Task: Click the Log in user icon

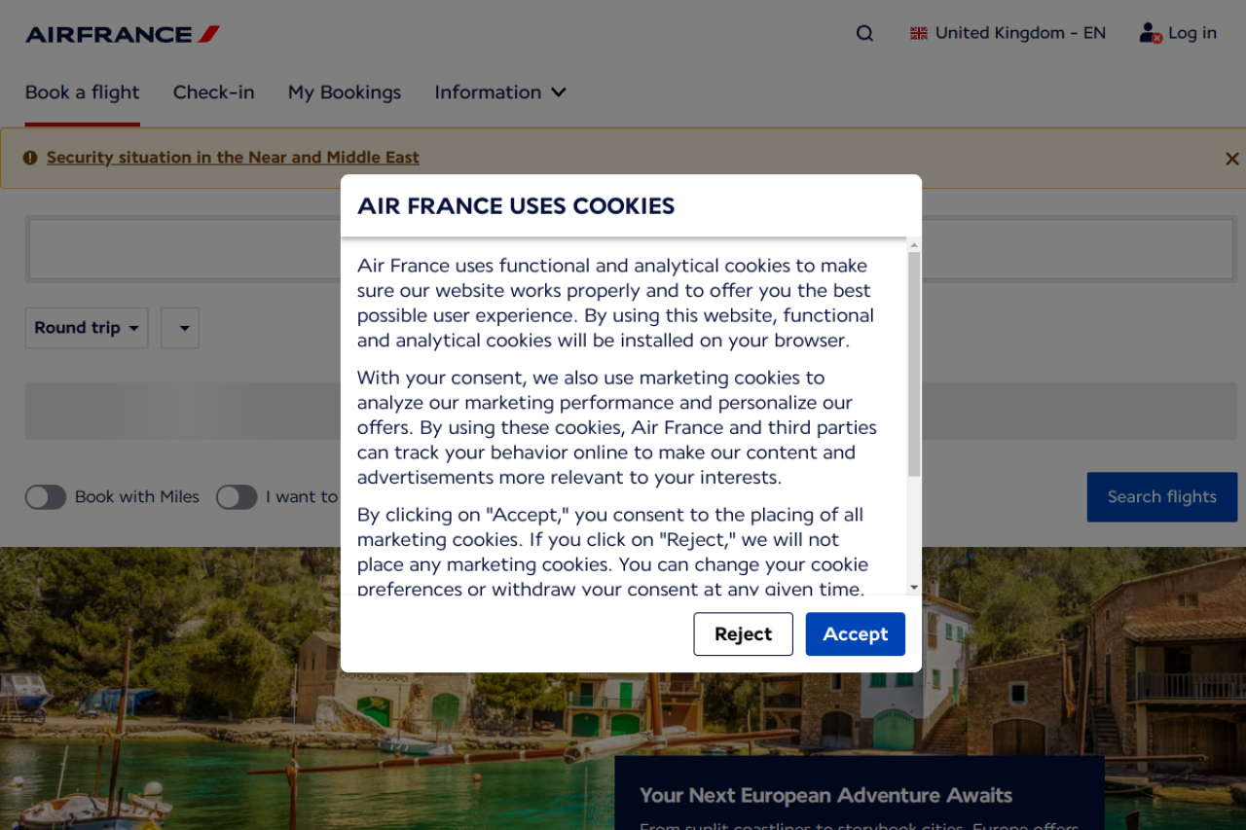Action: tap(1150, 33)
